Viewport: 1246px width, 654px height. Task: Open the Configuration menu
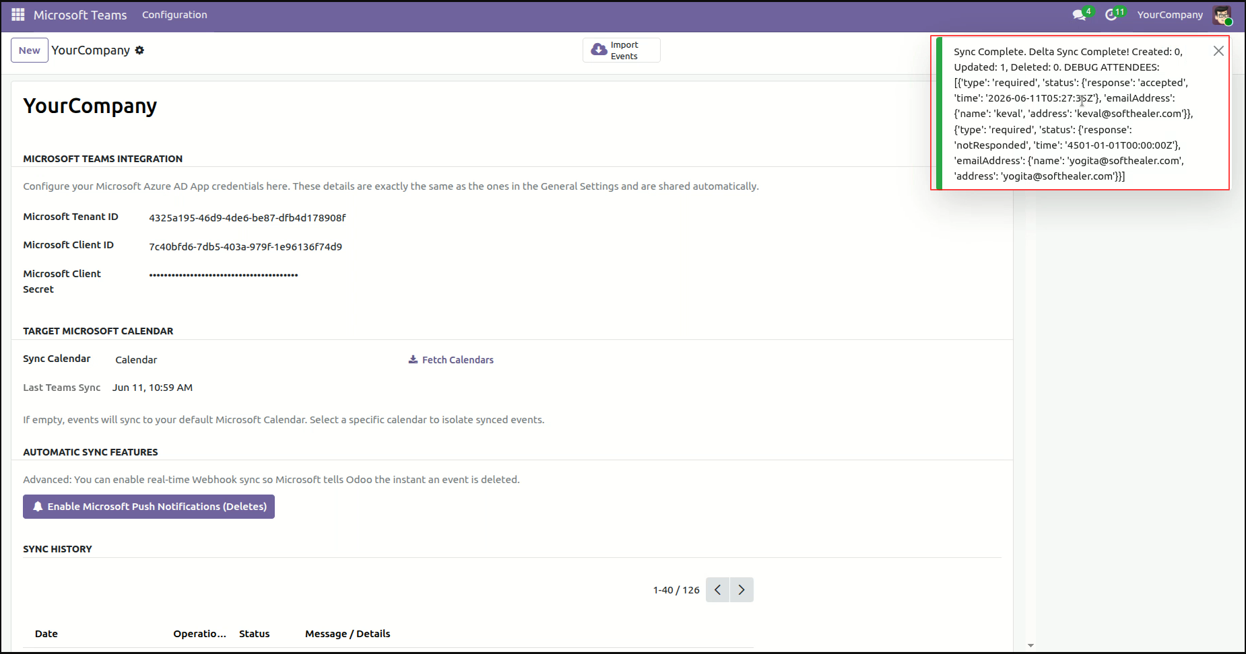[174, 15]
